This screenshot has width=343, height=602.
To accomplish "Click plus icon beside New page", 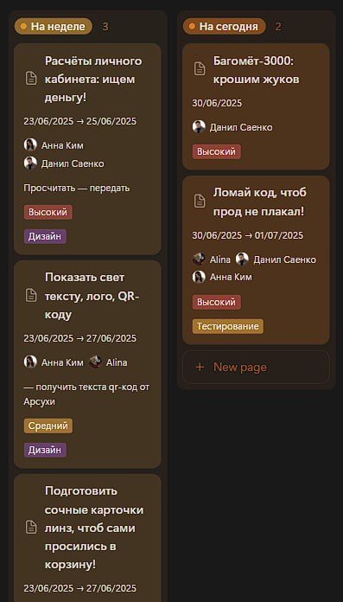I will pos(200,367).
